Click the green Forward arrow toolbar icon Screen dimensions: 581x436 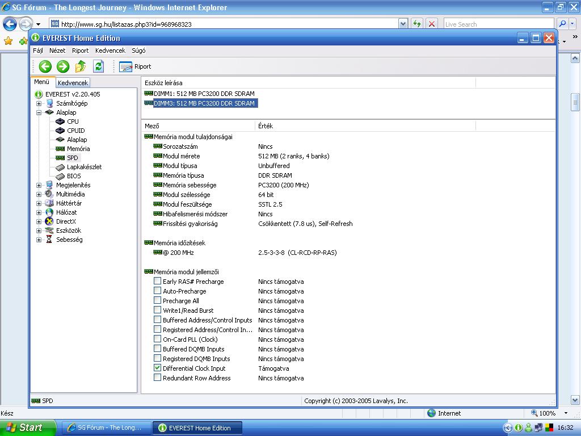pyautogui.click(x=63, y=66)
